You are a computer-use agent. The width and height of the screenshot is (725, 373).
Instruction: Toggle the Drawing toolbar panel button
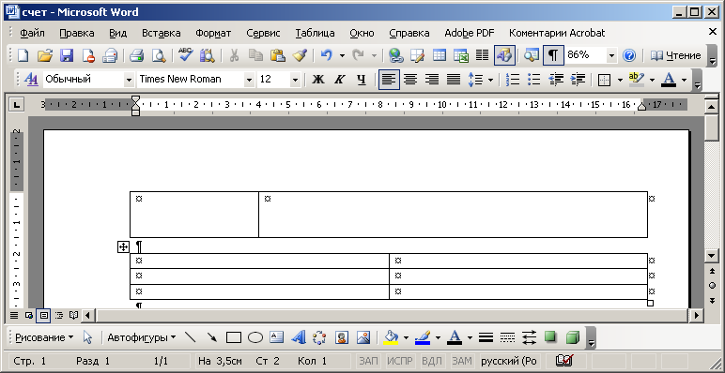504,56
